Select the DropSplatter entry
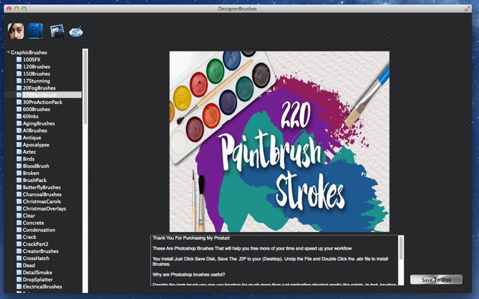 [x=38, y=279]
